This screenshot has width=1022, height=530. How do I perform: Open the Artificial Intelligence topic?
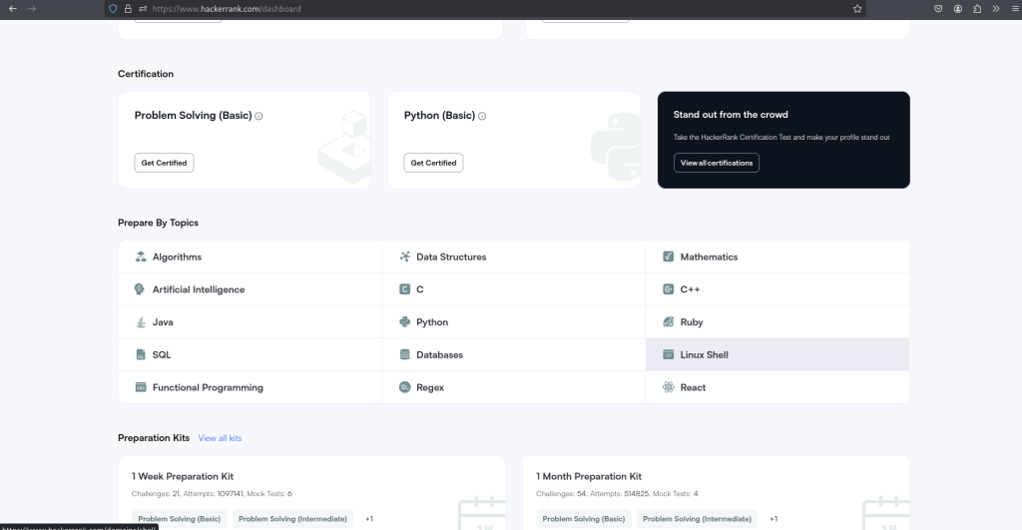coord(251,289)
